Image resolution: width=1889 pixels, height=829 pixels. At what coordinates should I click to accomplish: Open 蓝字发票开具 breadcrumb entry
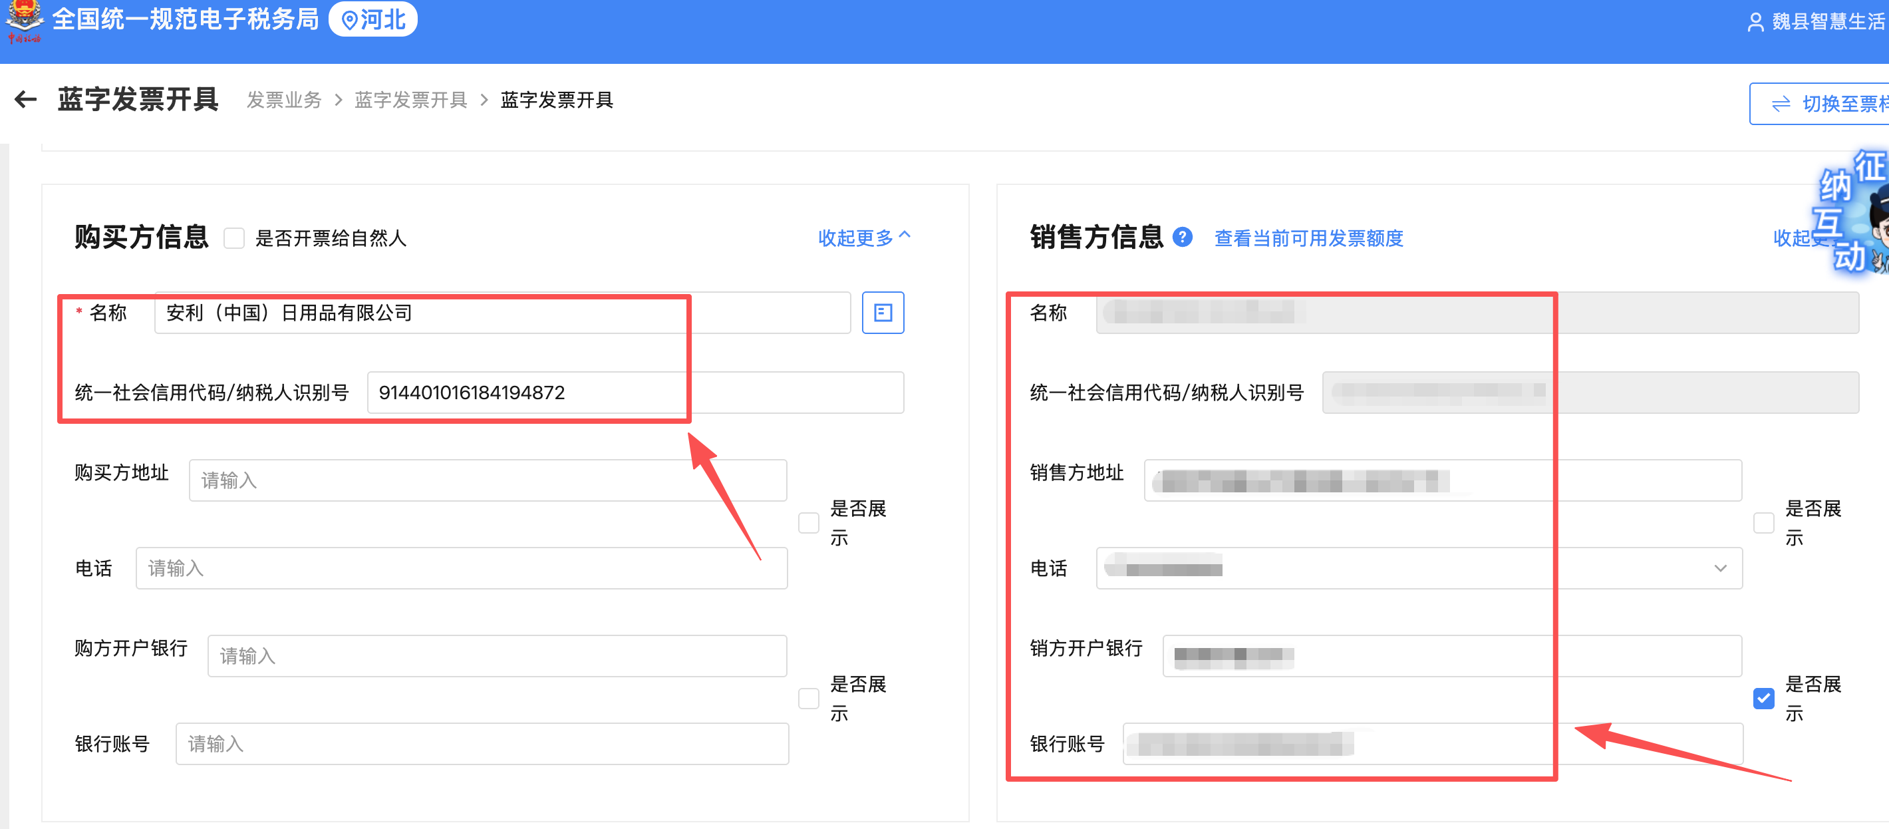pyautogui.click(x=410, y=100)
